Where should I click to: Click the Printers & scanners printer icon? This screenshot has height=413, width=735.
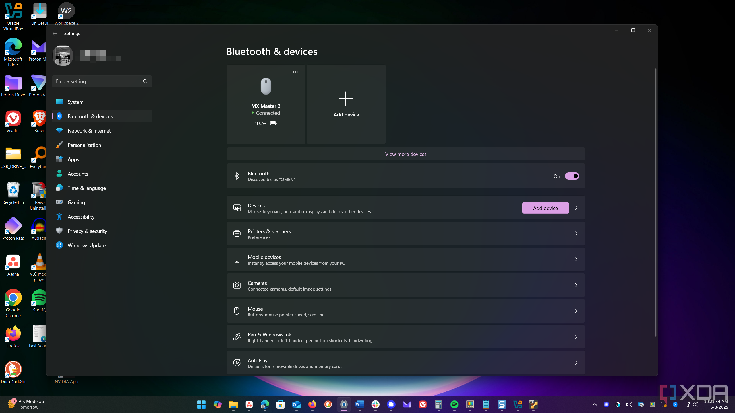[x=237, y=234]
